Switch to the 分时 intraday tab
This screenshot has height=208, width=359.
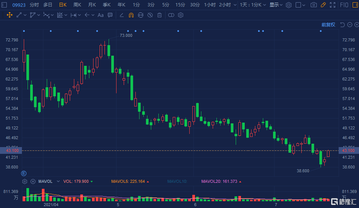[34, 5]
